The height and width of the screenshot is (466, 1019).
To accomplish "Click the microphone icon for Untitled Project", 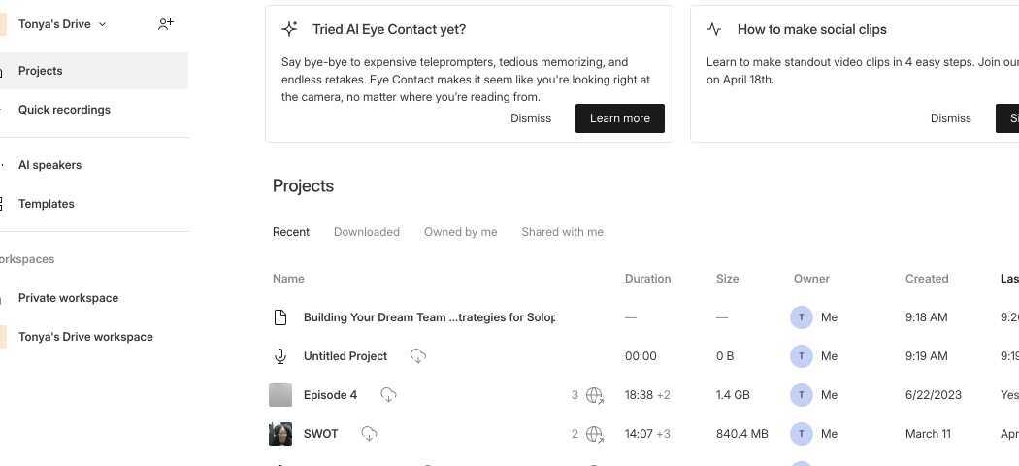I will click(x=280, y=356).
